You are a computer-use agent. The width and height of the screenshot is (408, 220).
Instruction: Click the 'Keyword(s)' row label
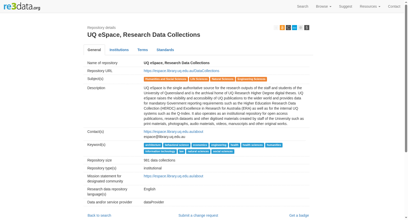(x=96, y=145)
